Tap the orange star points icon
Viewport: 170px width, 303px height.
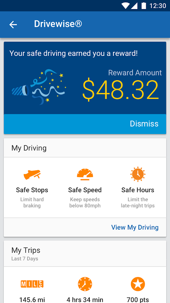pyautogui.click(x=138, y=284)
